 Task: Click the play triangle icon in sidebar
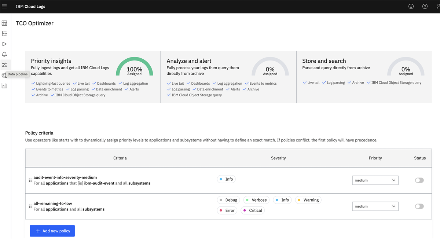pos(4,44)
